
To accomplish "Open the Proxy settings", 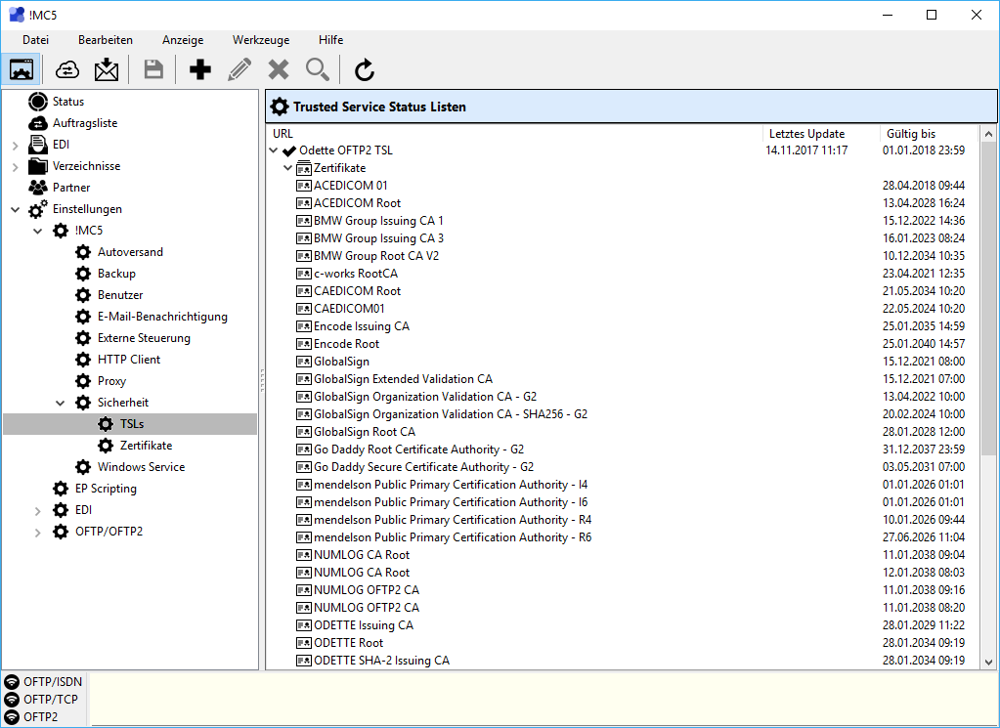I will (x=111, y=381).
